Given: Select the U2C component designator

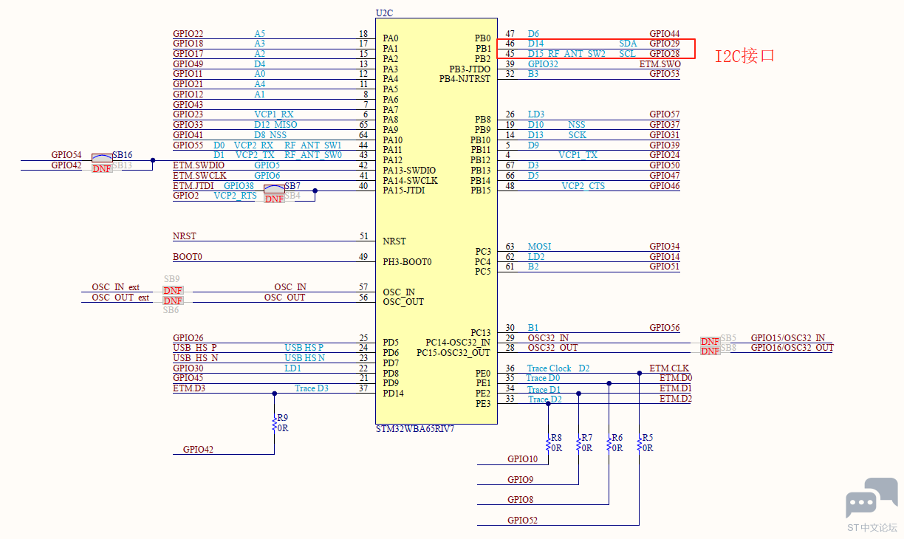Looking at the screenshot, I should 386,15.
